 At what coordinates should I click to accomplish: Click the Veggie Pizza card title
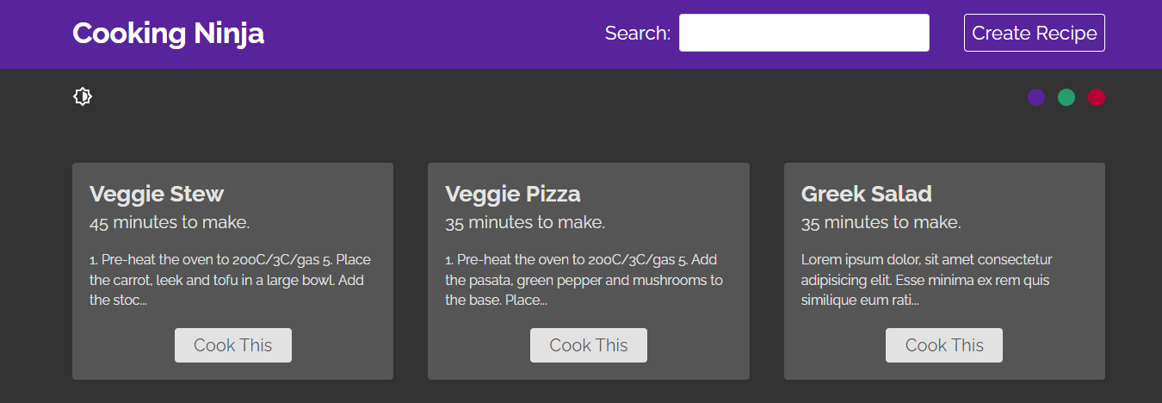coord(513,194)
